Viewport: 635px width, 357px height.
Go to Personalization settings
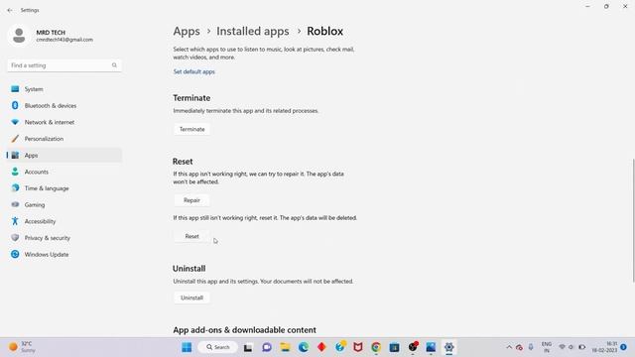point(64,139)
